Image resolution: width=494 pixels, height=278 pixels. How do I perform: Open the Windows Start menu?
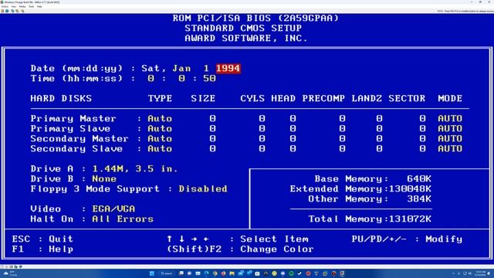coord(152,273)
